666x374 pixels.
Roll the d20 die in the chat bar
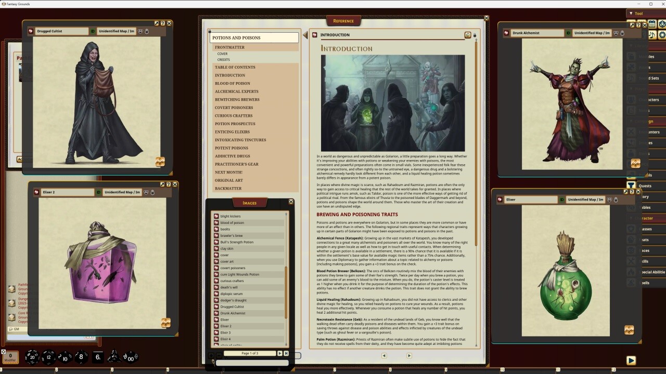(x=31, y=357)
